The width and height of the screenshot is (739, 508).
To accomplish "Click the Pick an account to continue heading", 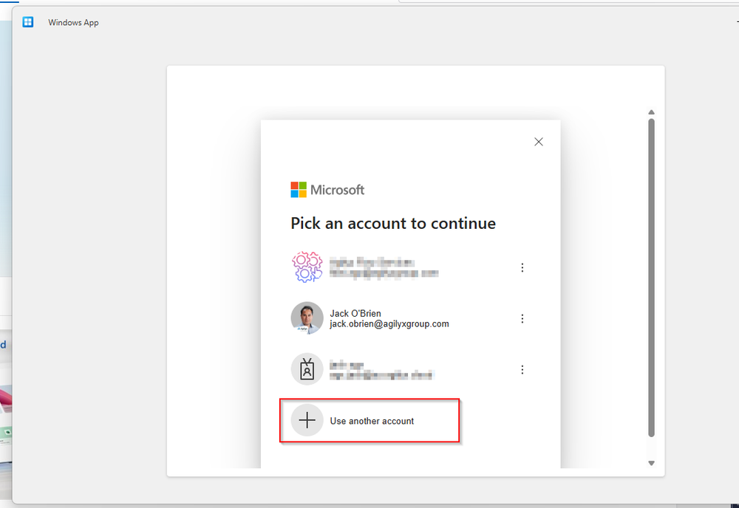I will coord(392,223).
